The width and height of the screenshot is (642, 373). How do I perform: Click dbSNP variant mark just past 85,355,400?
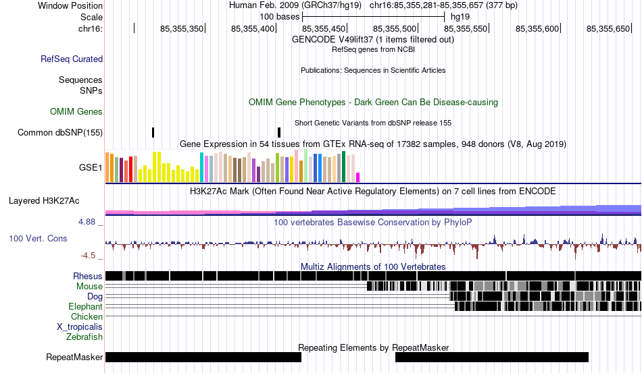tap(279, 132)
